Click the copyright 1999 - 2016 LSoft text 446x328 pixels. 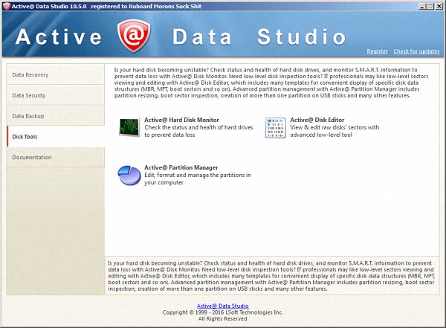(223, 312)
